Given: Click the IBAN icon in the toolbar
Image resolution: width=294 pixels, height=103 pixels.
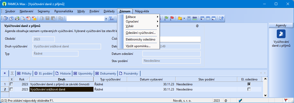Looking at the screenshot, I should pos(194,18).
